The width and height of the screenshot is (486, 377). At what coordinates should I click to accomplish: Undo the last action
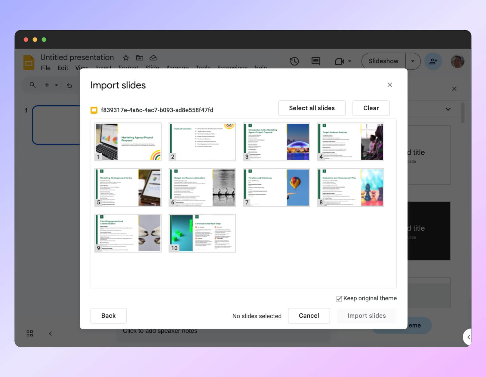pos(69,85)
